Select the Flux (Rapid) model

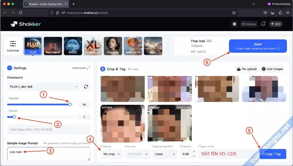pyautogui.click(x=53, y=46)
